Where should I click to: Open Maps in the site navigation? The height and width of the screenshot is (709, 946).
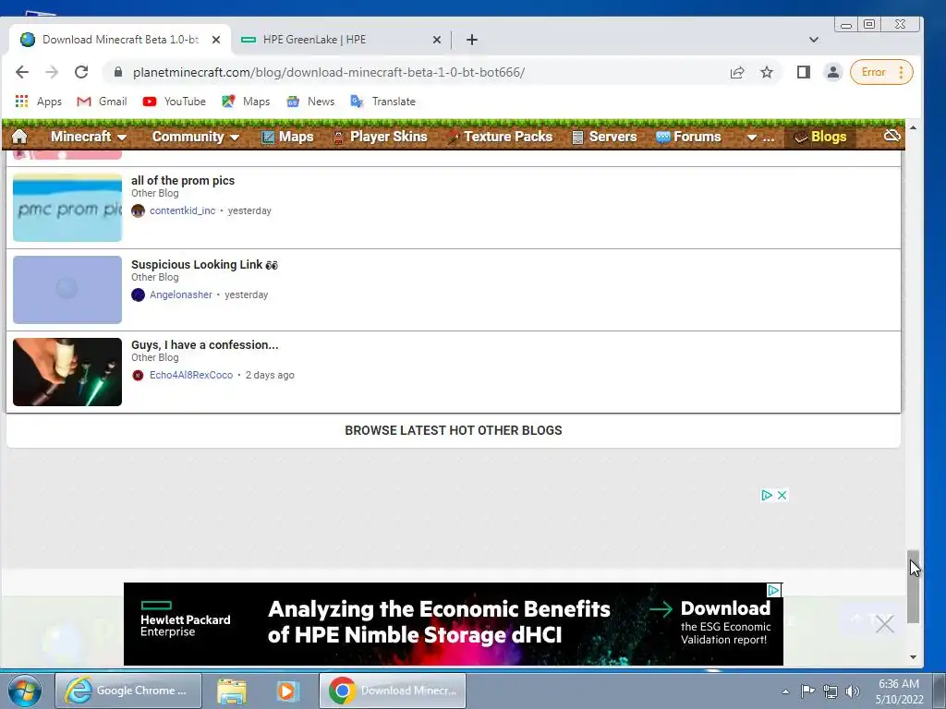tap(287, 137)
